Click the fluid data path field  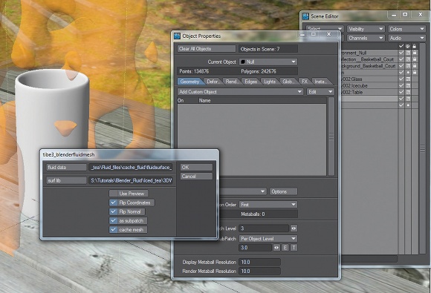[x=131, y=168]
